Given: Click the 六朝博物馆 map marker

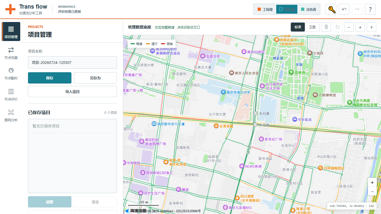Looking at the screenshot, I should (x=315, y=95).
